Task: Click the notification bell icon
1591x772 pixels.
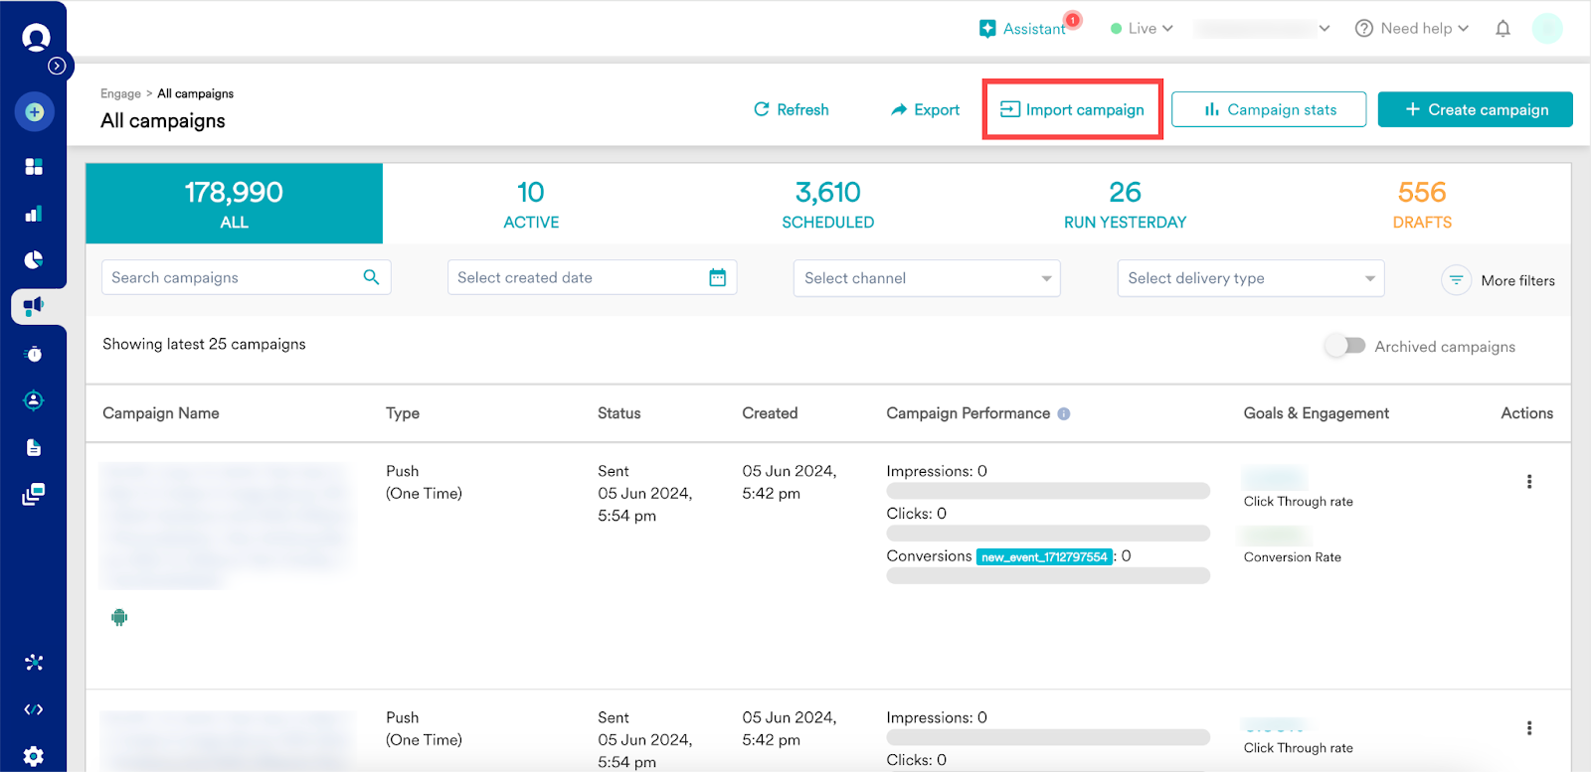Action: click(x=1503, y=29)
